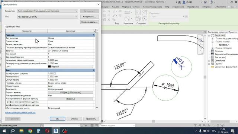Open the Calculator app on the taskbar
238x134 pixels.
point(39,131)
